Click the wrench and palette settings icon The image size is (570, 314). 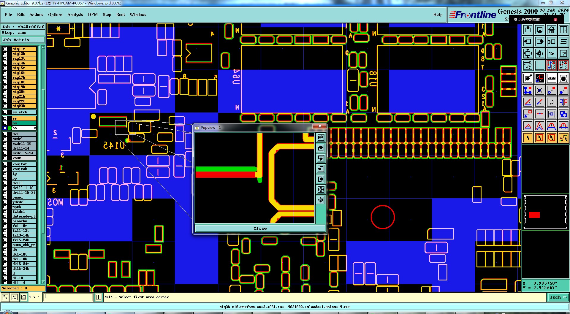[528, 65]
